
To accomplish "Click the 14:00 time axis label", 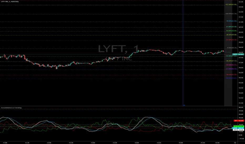I will [x=137, y=143].
